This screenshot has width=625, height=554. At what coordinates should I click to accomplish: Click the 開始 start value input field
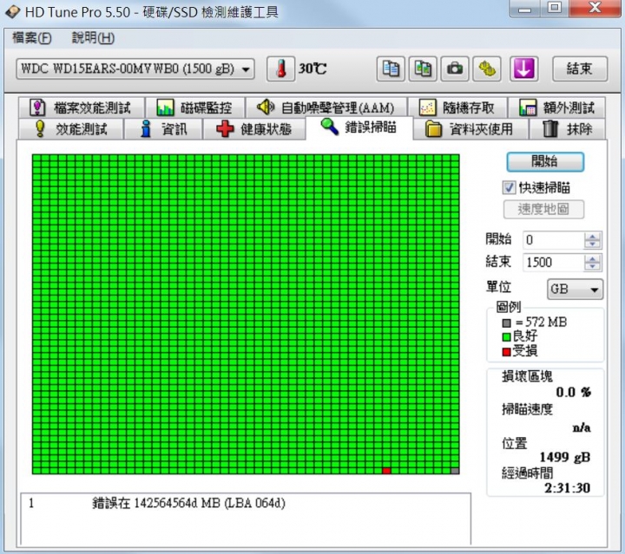coord(553,240)
